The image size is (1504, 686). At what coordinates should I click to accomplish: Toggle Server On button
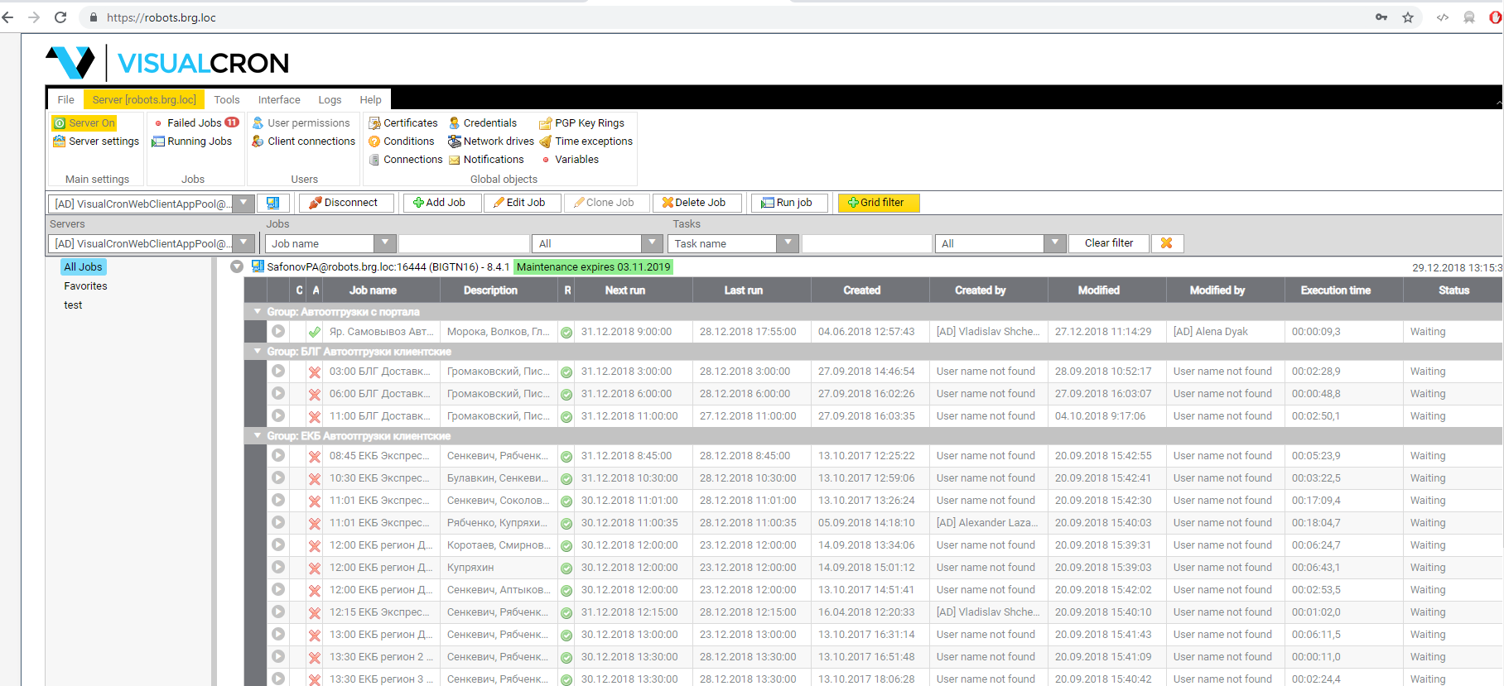pos(84,123)
